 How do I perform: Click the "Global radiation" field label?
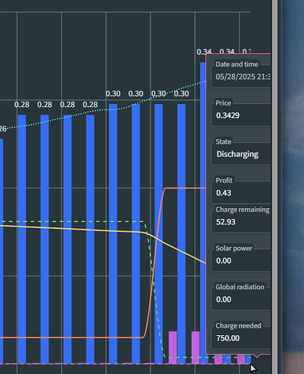[x=240, y=287]
